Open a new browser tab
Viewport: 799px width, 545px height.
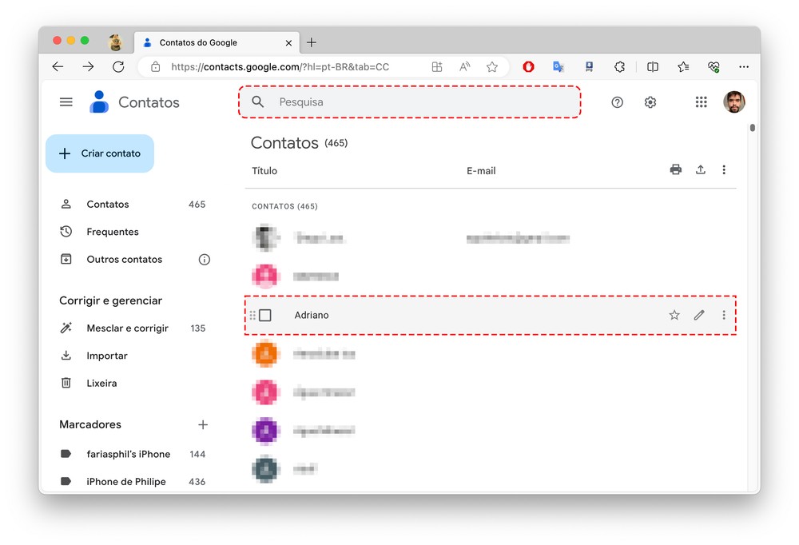click(x=312, y=42)
